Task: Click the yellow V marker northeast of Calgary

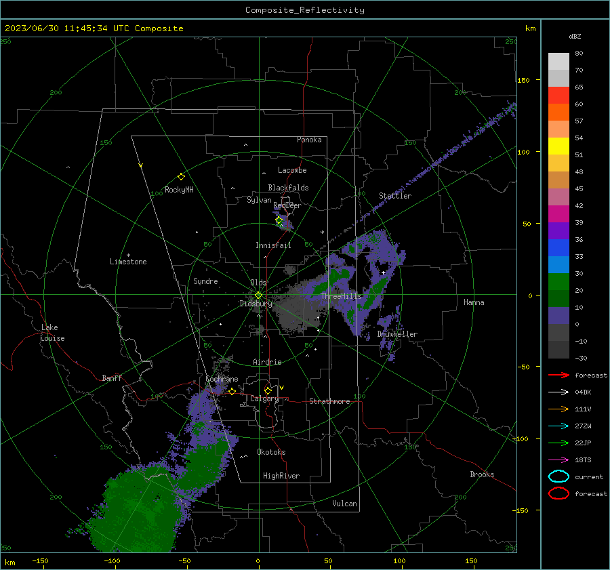Action: click(x=282, y=388)
